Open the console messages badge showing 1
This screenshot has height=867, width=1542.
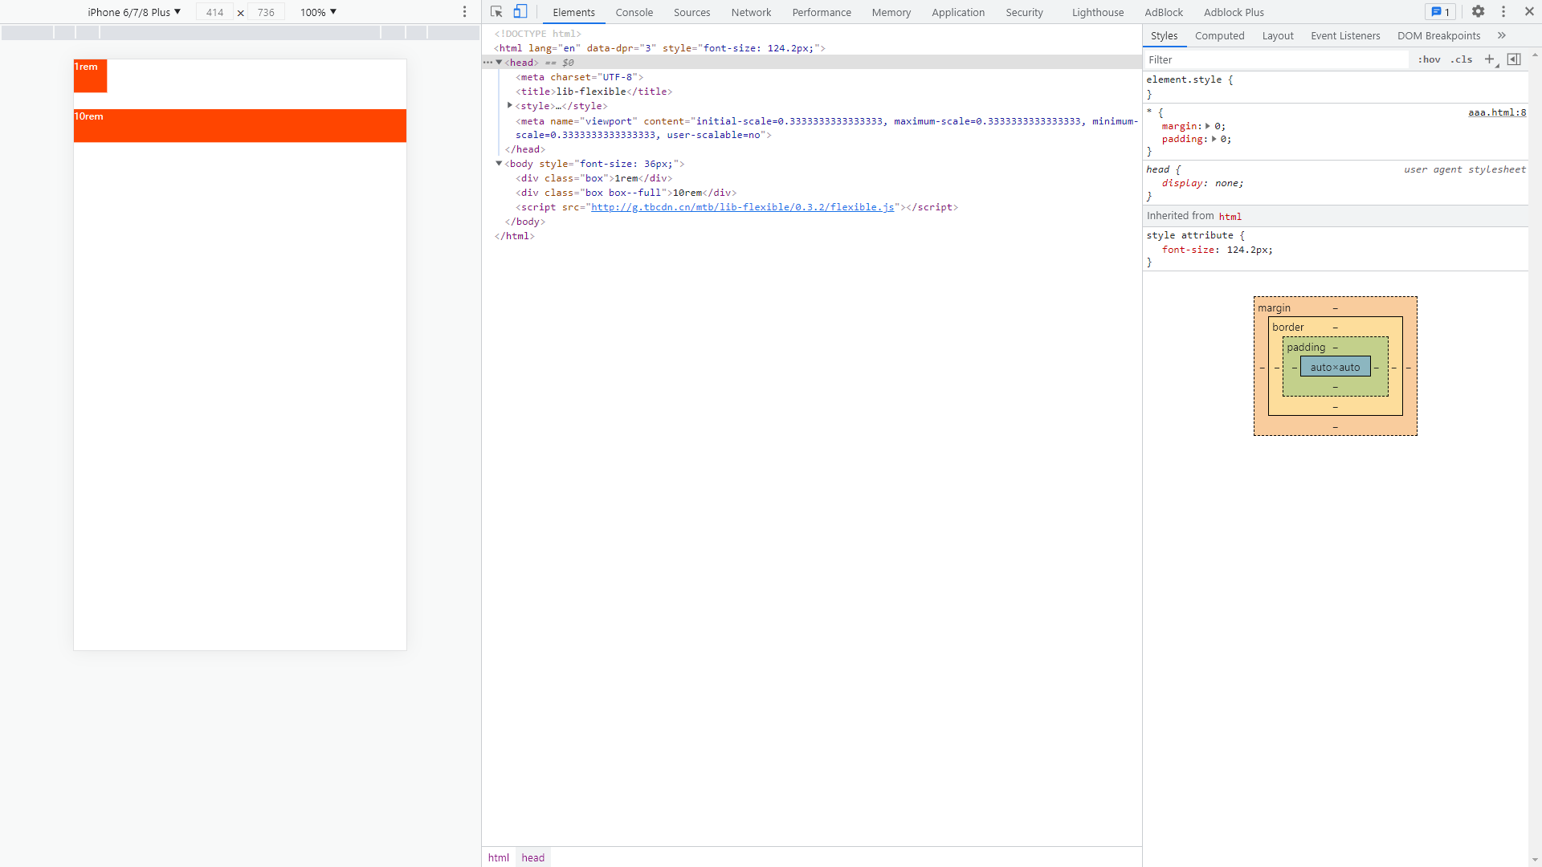tap(1440, 12)
